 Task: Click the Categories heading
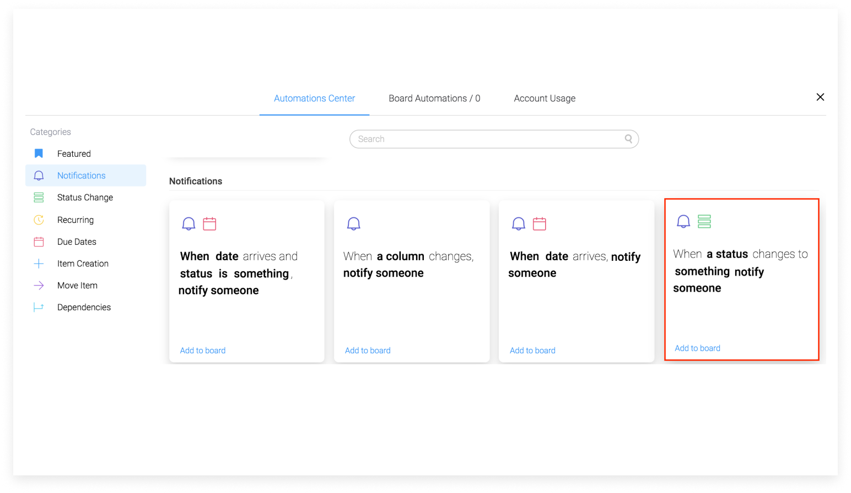(50, 132)
